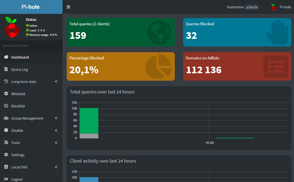Click the Client activity over last 24 hours heading
Viewport: 294px width, 182px height.
coord(103,161)
